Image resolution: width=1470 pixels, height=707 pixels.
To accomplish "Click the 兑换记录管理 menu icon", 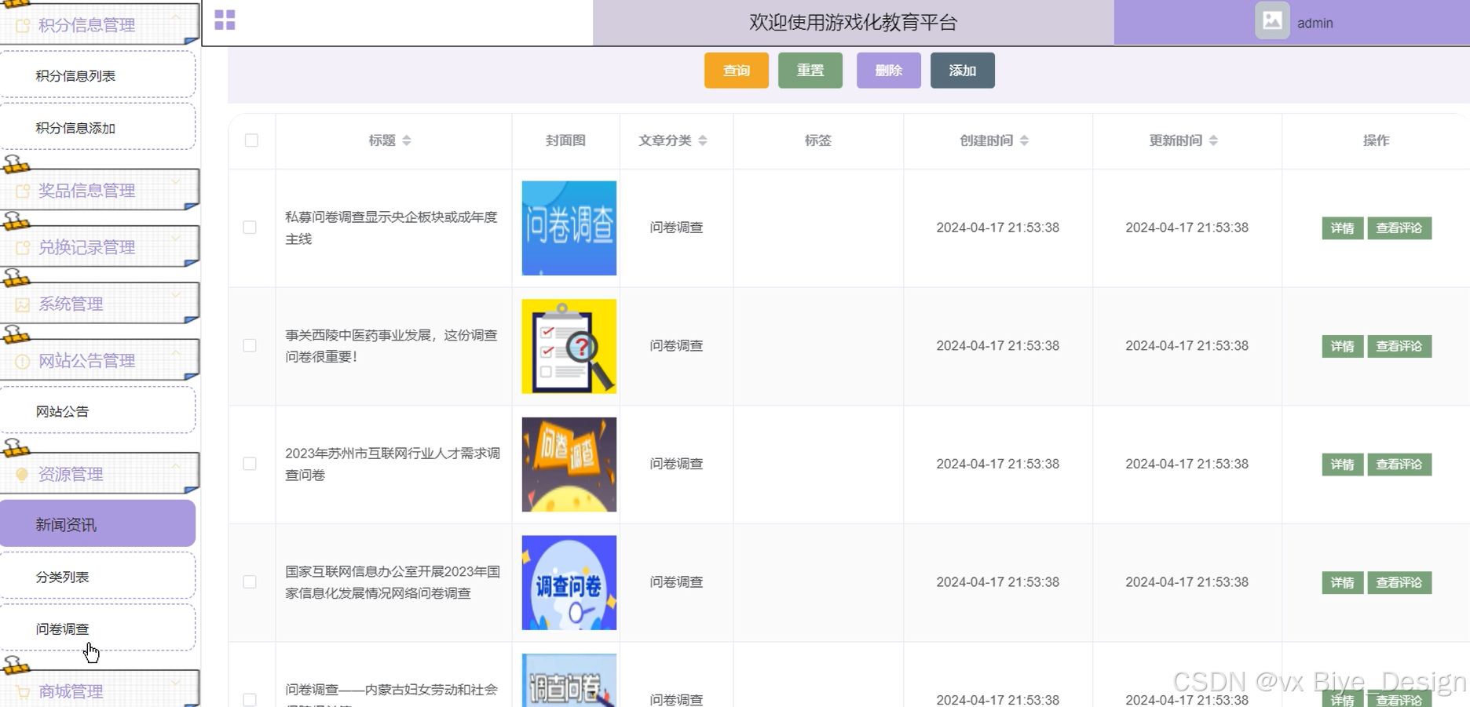I will click(x=23, y=248).
